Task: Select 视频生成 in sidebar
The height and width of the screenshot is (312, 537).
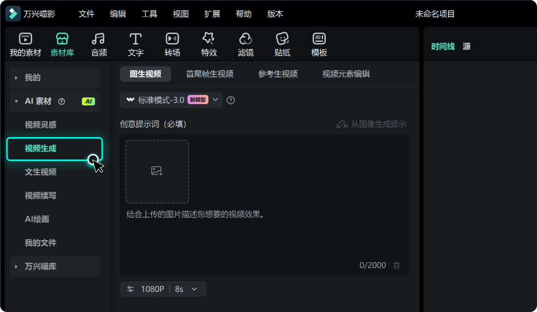Action: click(x=55, y=149)
